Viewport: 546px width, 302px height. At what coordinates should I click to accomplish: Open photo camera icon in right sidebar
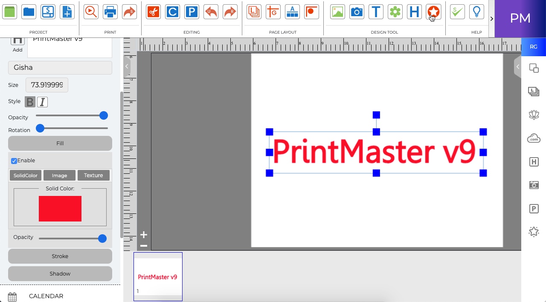(534, 185)
